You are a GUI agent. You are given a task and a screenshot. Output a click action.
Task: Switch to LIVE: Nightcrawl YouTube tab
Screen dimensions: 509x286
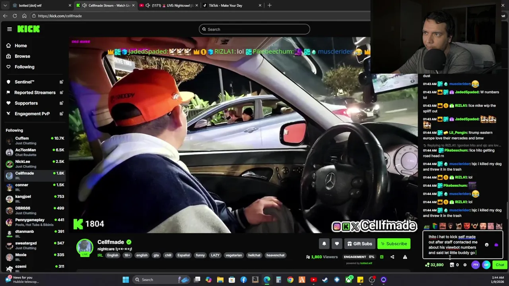point(169,5)
